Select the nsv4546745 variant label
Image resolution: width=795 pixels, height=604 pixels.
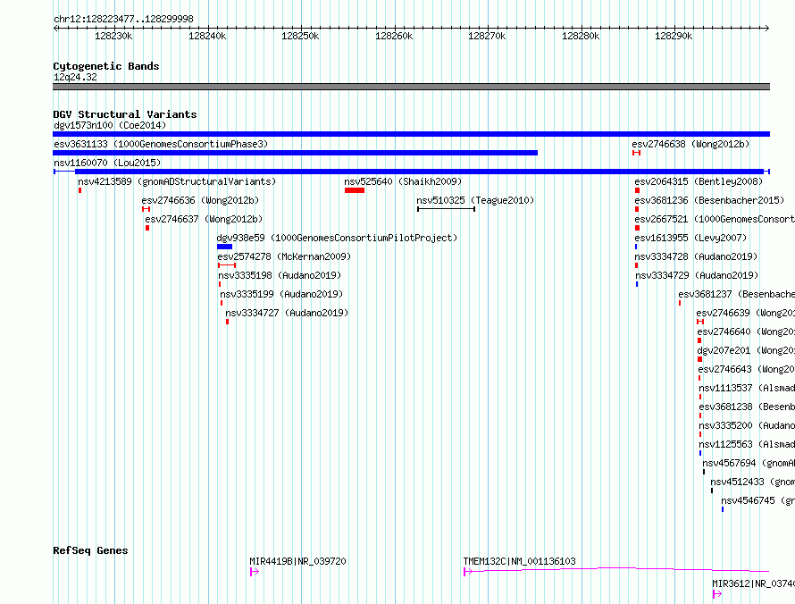tap(758, 500)
